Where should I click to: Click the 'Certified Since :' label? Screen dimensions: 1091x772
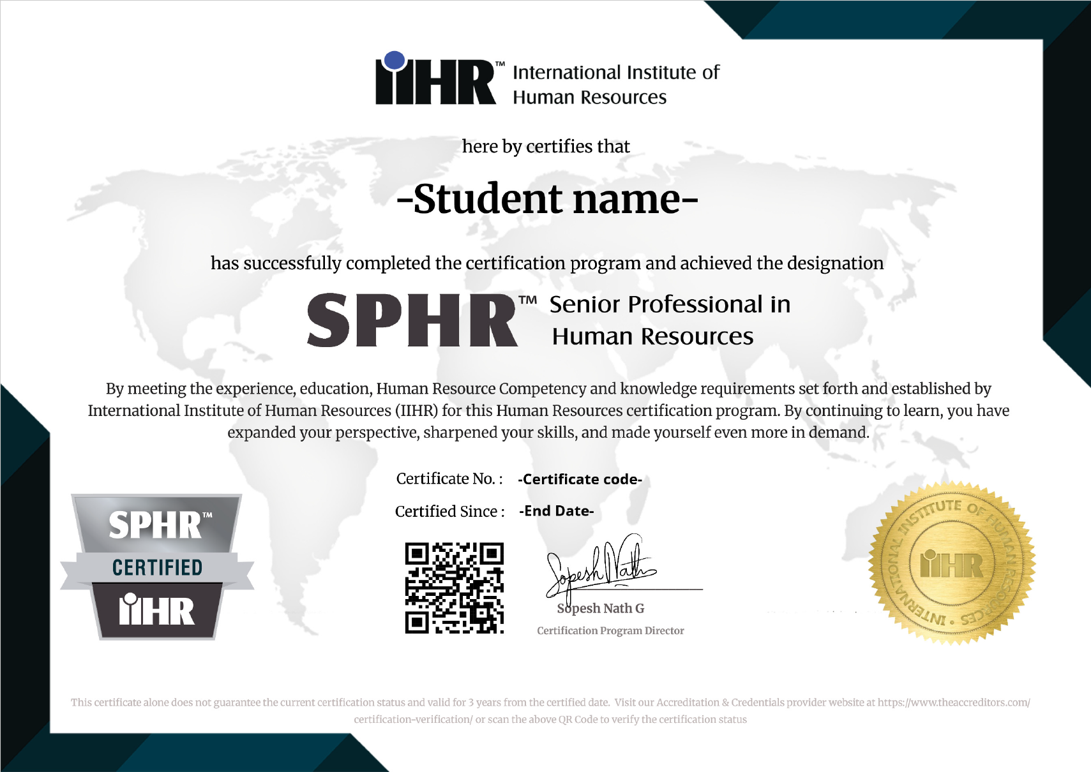tap(450, 511)
